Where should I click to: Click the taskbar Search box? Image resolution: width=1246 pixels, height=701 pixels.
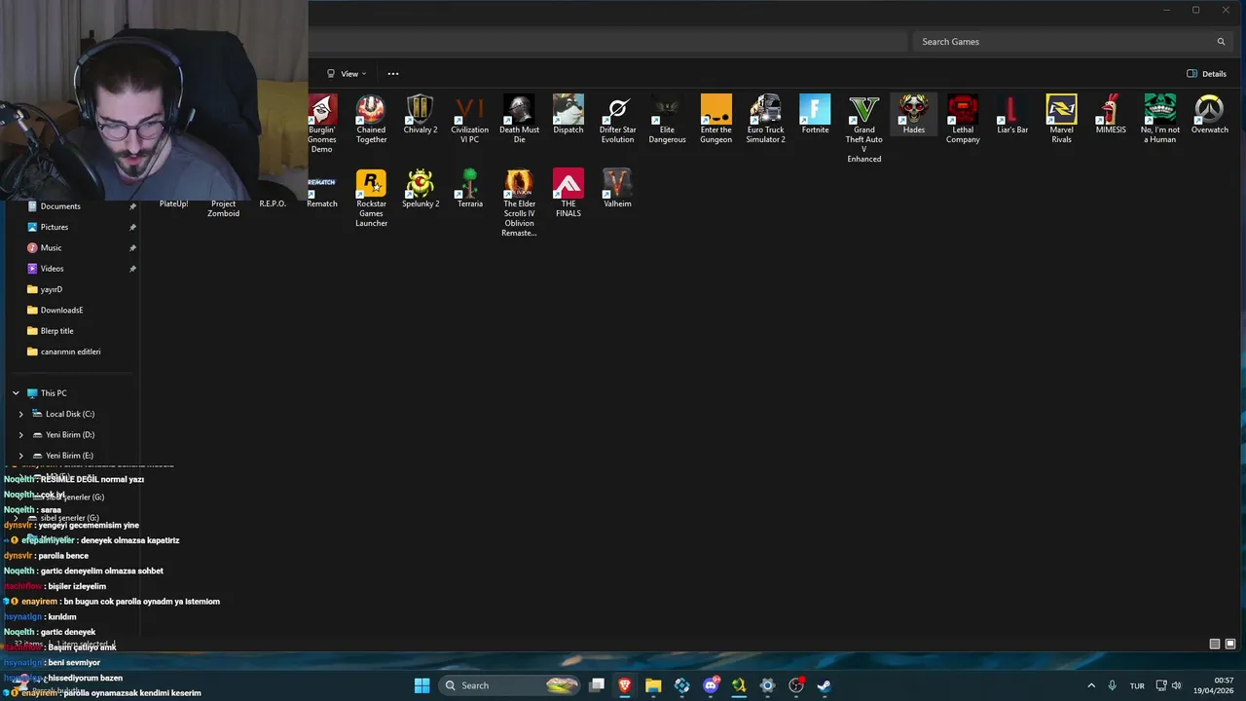[510, 685]
